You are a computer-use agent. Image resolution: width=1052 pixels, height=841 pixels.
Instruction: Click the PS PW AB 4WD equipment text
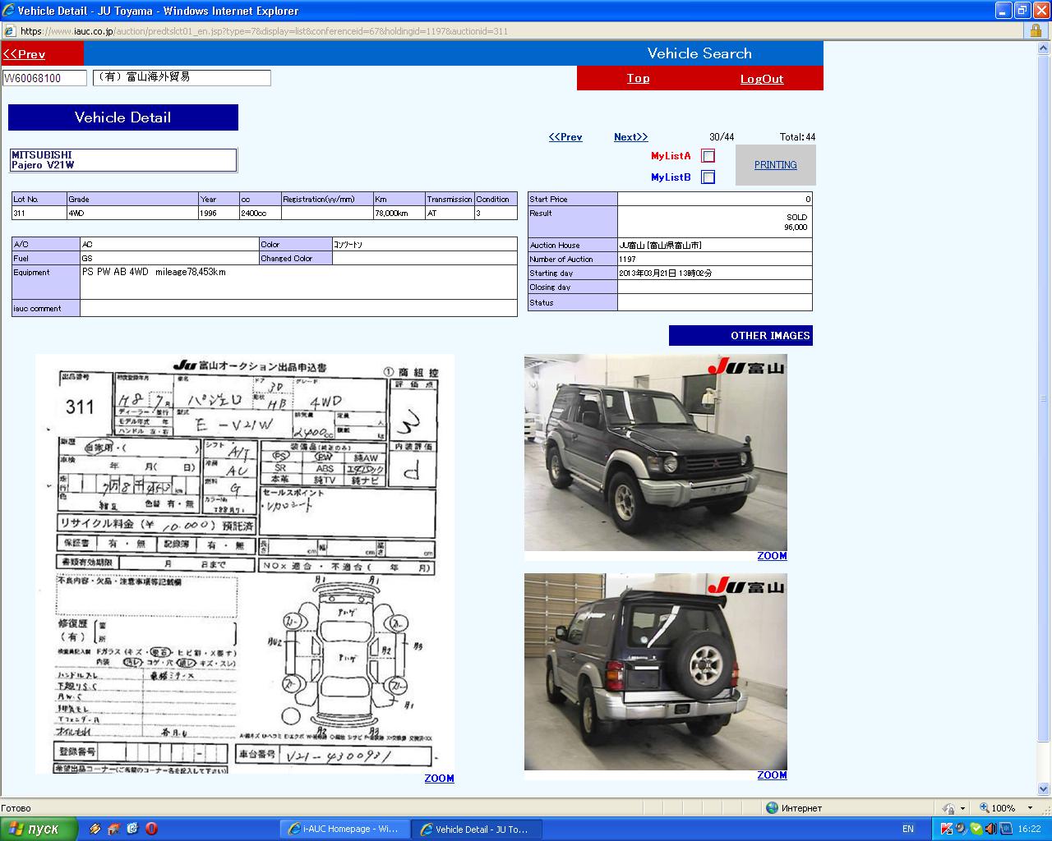click(x=154, y=272)
